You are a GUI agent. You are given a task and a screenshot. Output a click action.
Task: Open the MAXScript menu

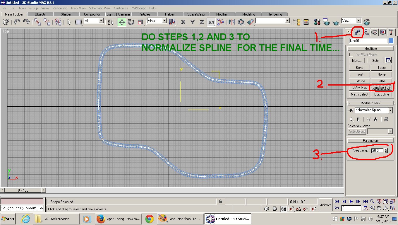click(139, 8)
